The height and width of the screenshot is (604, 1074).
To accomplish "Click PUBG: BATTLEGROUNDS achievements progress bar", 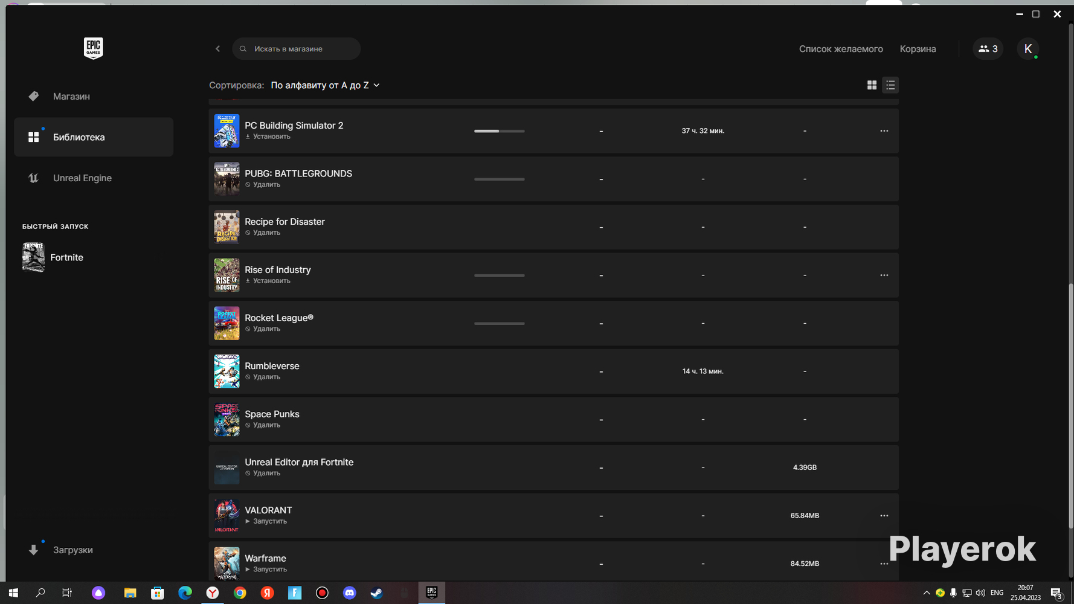I will (499, 179).
